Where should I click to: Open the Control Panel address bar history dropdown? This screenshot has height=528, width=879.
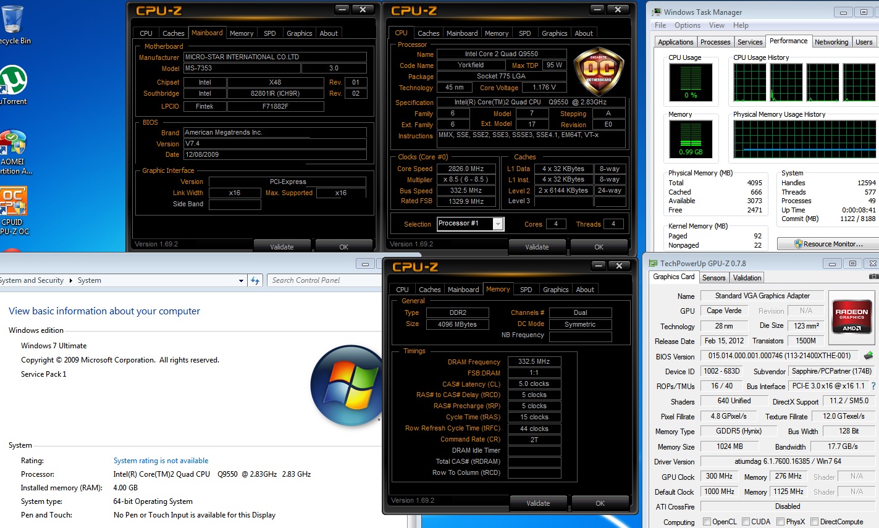pos(242,280)
